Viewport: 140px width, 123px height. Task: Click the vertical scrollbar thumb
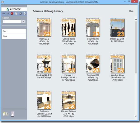click(136, 47)
